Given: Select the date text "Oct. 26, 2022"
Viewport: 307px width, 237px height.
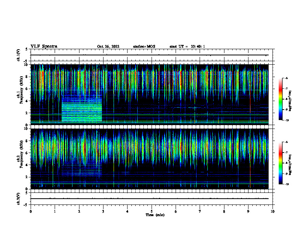Looking at the screenshot, I should 108,46.
